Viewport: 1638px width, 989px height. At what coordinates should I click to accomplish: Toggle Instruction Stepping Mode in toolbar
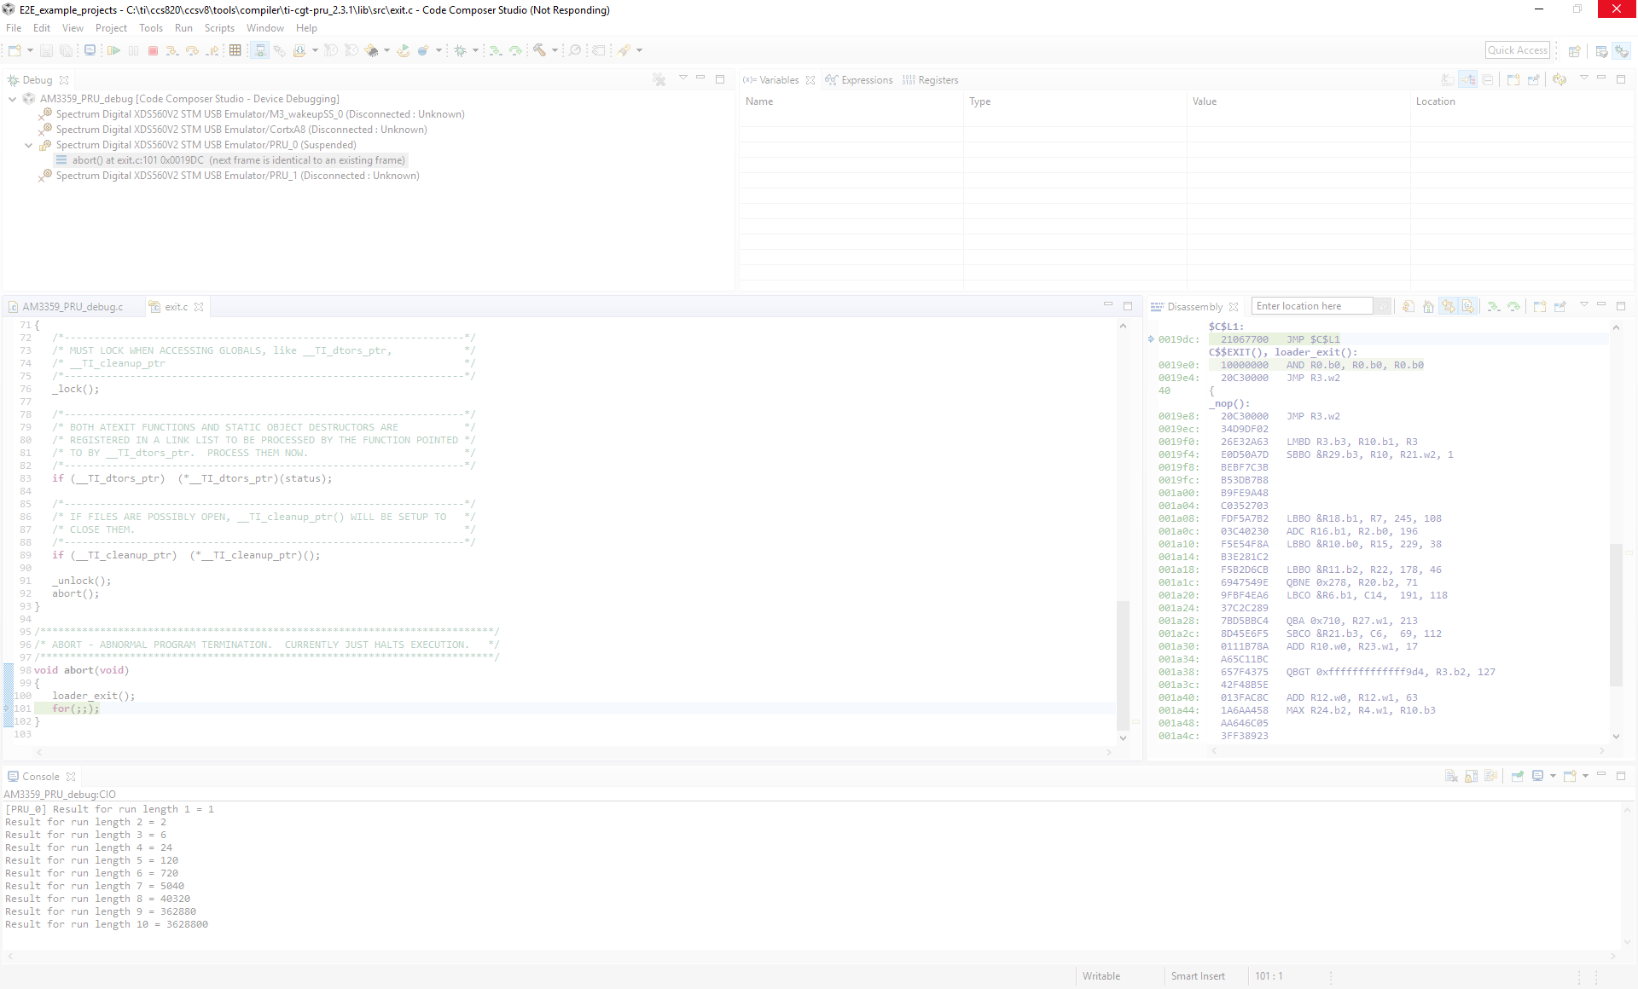tap(260, 51)
